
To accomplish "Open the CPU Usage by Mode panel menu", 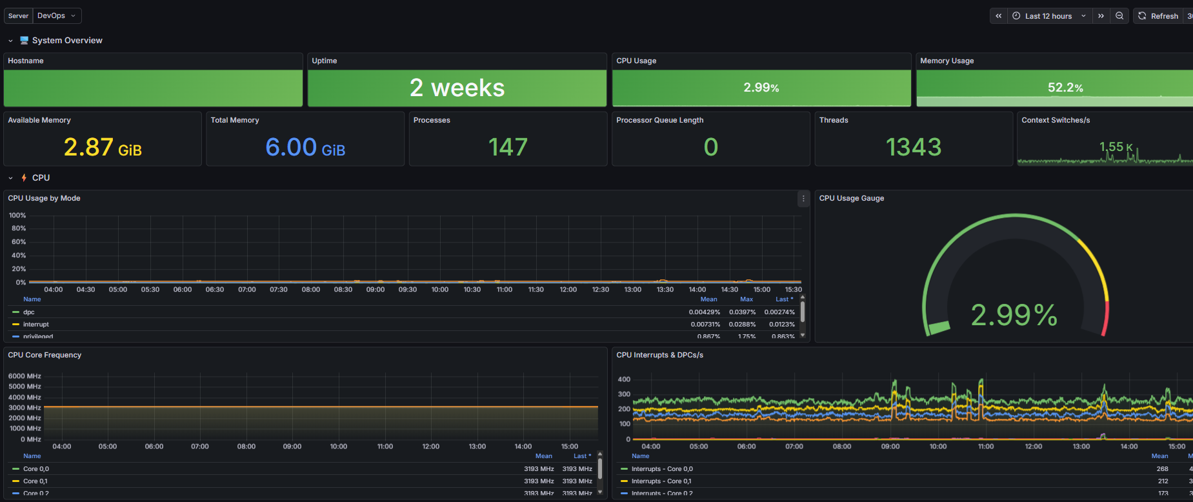I will pos(803,199).
